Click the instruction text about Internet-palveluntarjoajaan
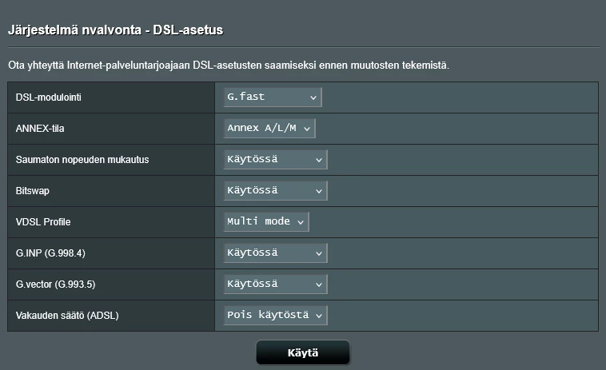The image size is (606, 370). pos(228,65)
